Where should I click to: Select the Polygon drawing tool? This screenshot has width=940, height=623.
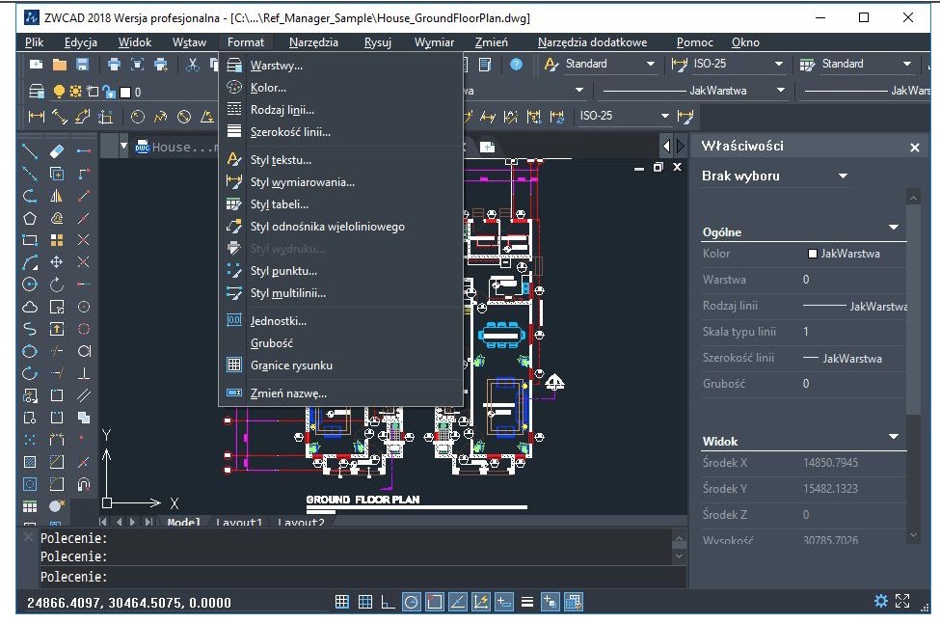[30, 218]
